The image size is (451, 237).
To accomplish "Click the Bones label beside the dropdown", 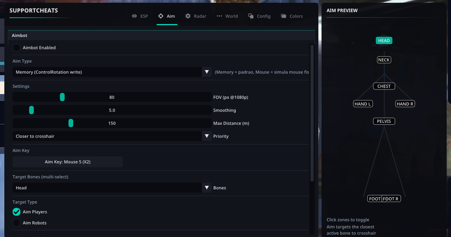I will coord(220,188).
